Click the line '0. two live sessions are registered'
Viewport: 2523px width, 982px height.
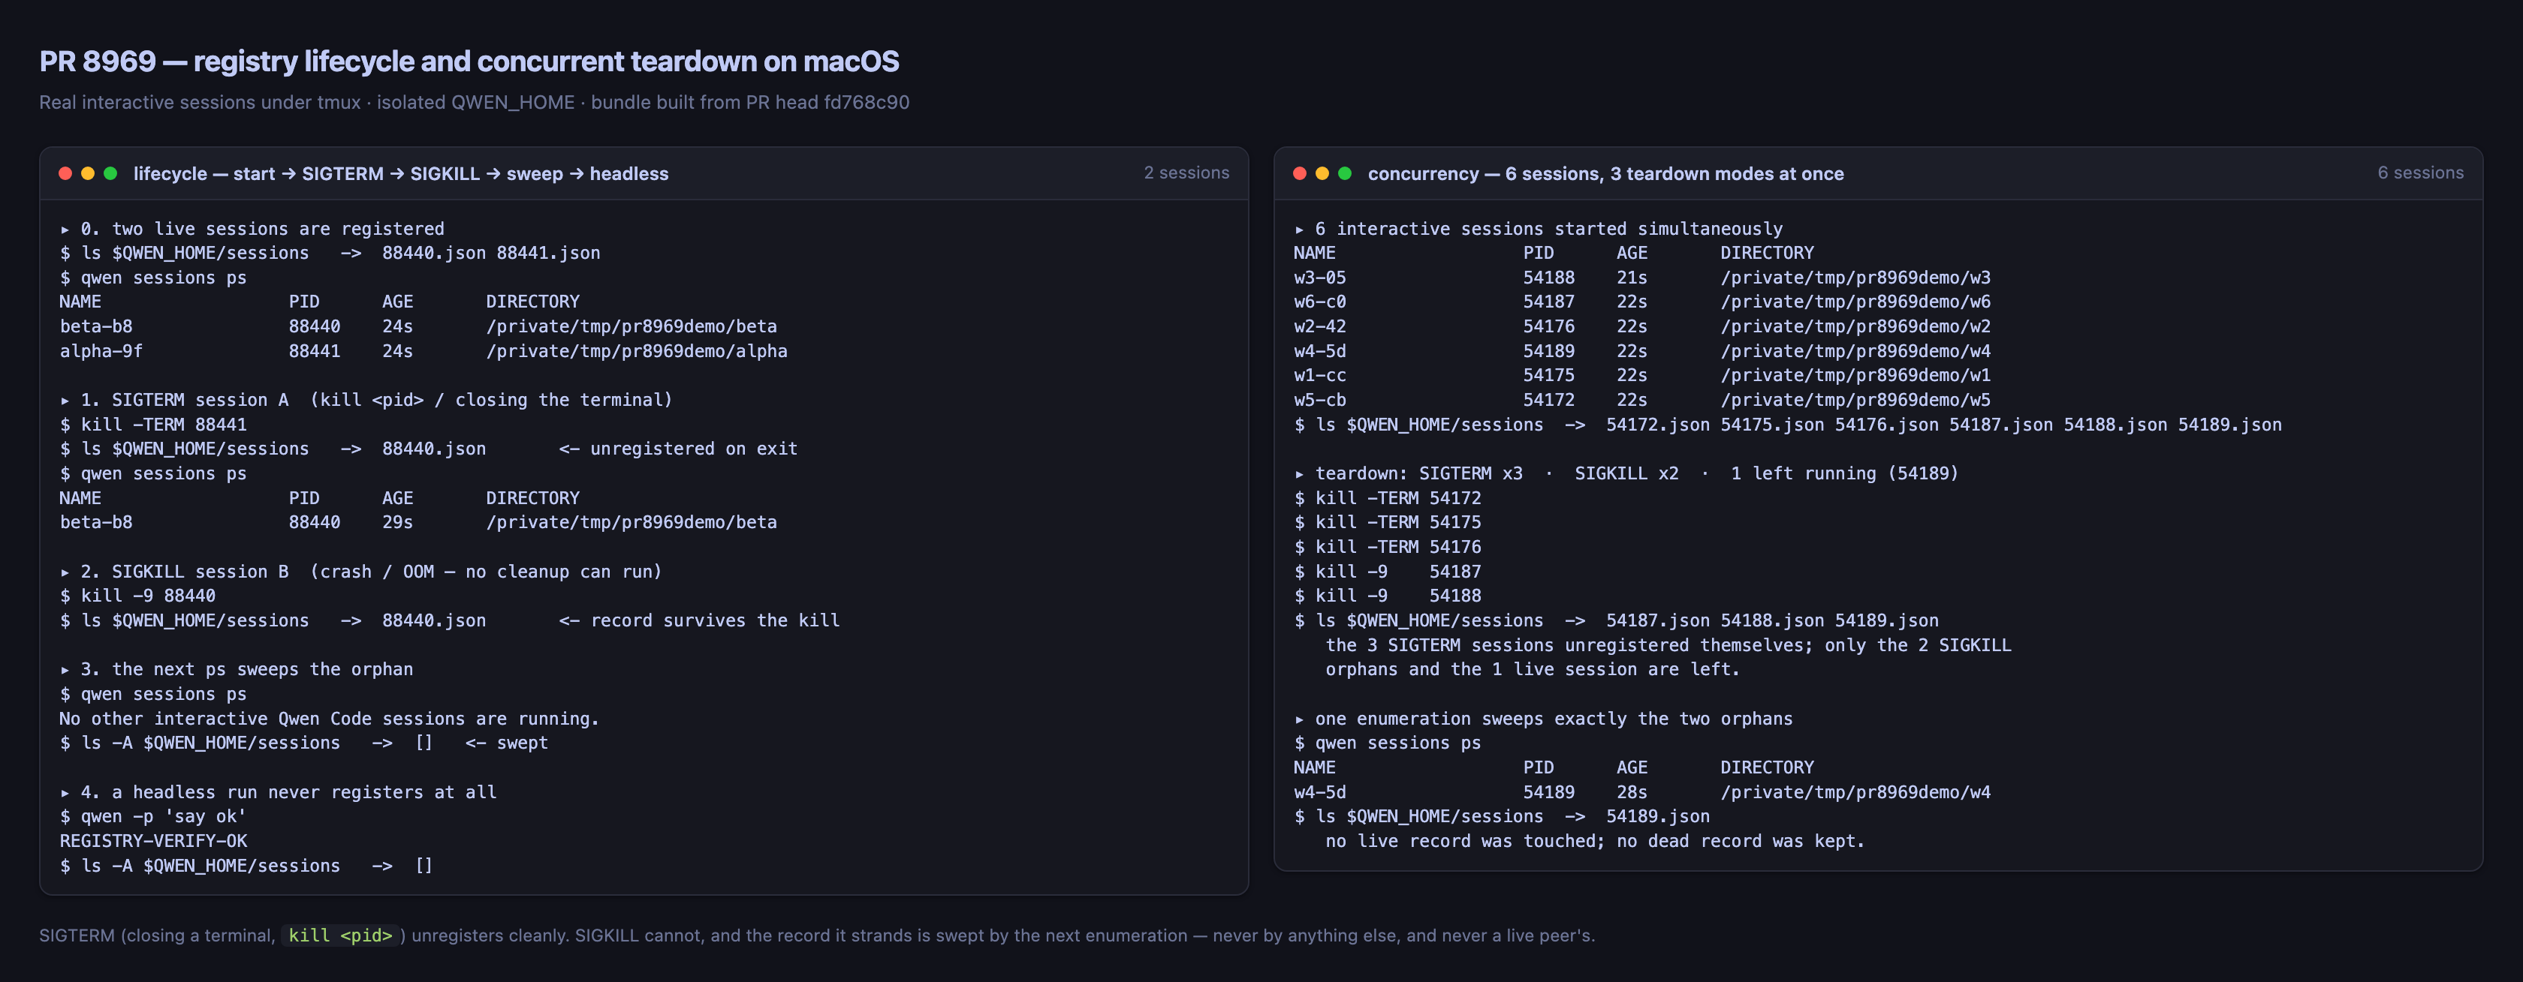pyautogui.click(x=252, y=228)
